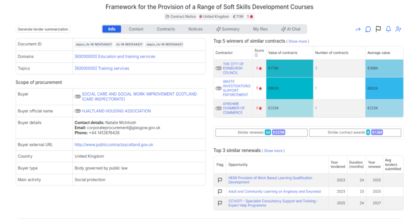The image size is (419, 219).
Task: Open the Training services topic link
Action: [x=102, y=68]
